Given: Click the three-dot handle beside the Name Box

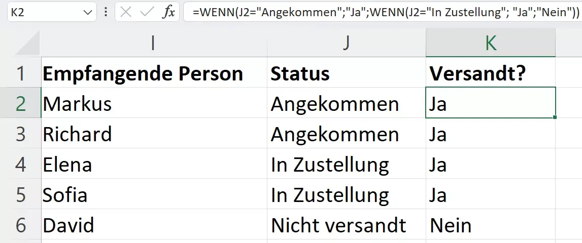Looking at the screenshot, I should click(x=106, y=12).
